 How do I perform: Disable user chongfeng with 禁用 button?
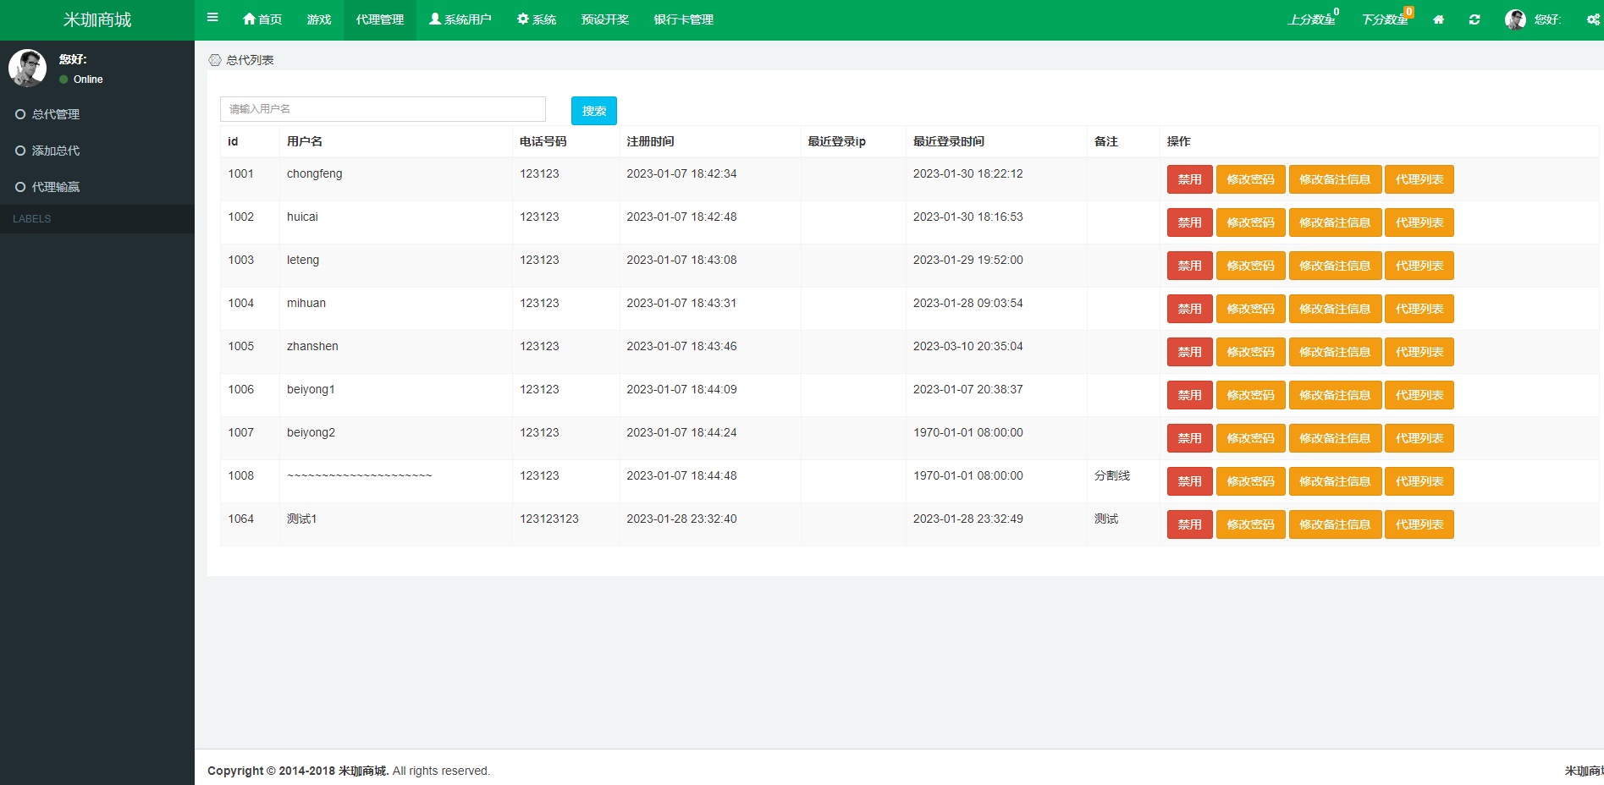point(1189,179)
